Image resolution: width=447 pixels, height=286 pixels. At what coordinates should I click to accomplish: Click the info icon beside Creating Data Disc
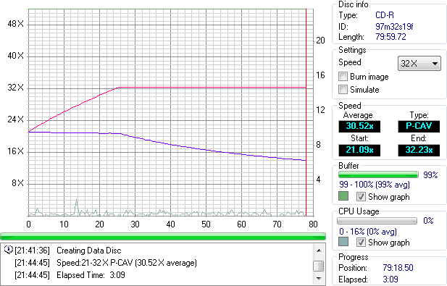[x=9, y=250]
